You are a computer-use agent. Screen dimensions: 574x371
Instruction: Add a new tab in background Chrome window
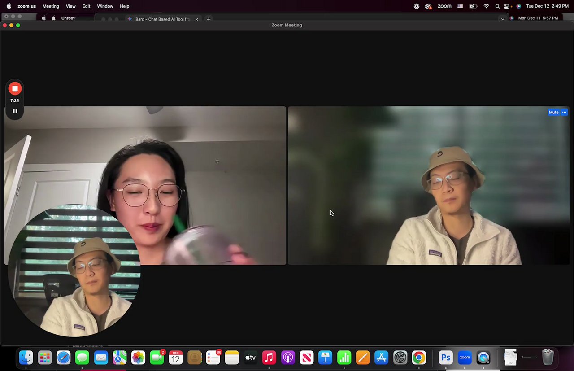pos(209,19)
